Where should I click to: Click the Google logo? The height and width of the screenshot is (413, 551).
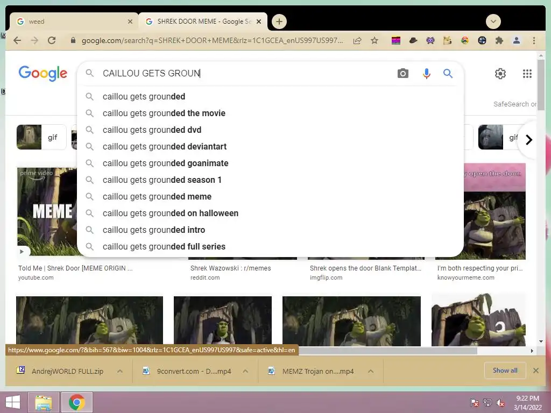coord(43,73)
